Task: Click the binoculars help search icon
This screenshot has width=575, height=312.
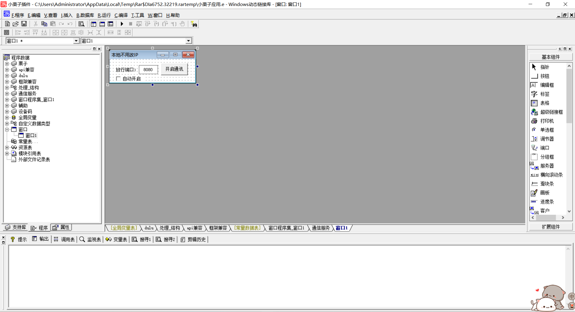Action: coord(194,24)
